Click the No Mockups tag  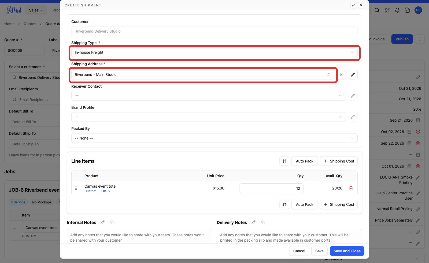pos(42,202)
